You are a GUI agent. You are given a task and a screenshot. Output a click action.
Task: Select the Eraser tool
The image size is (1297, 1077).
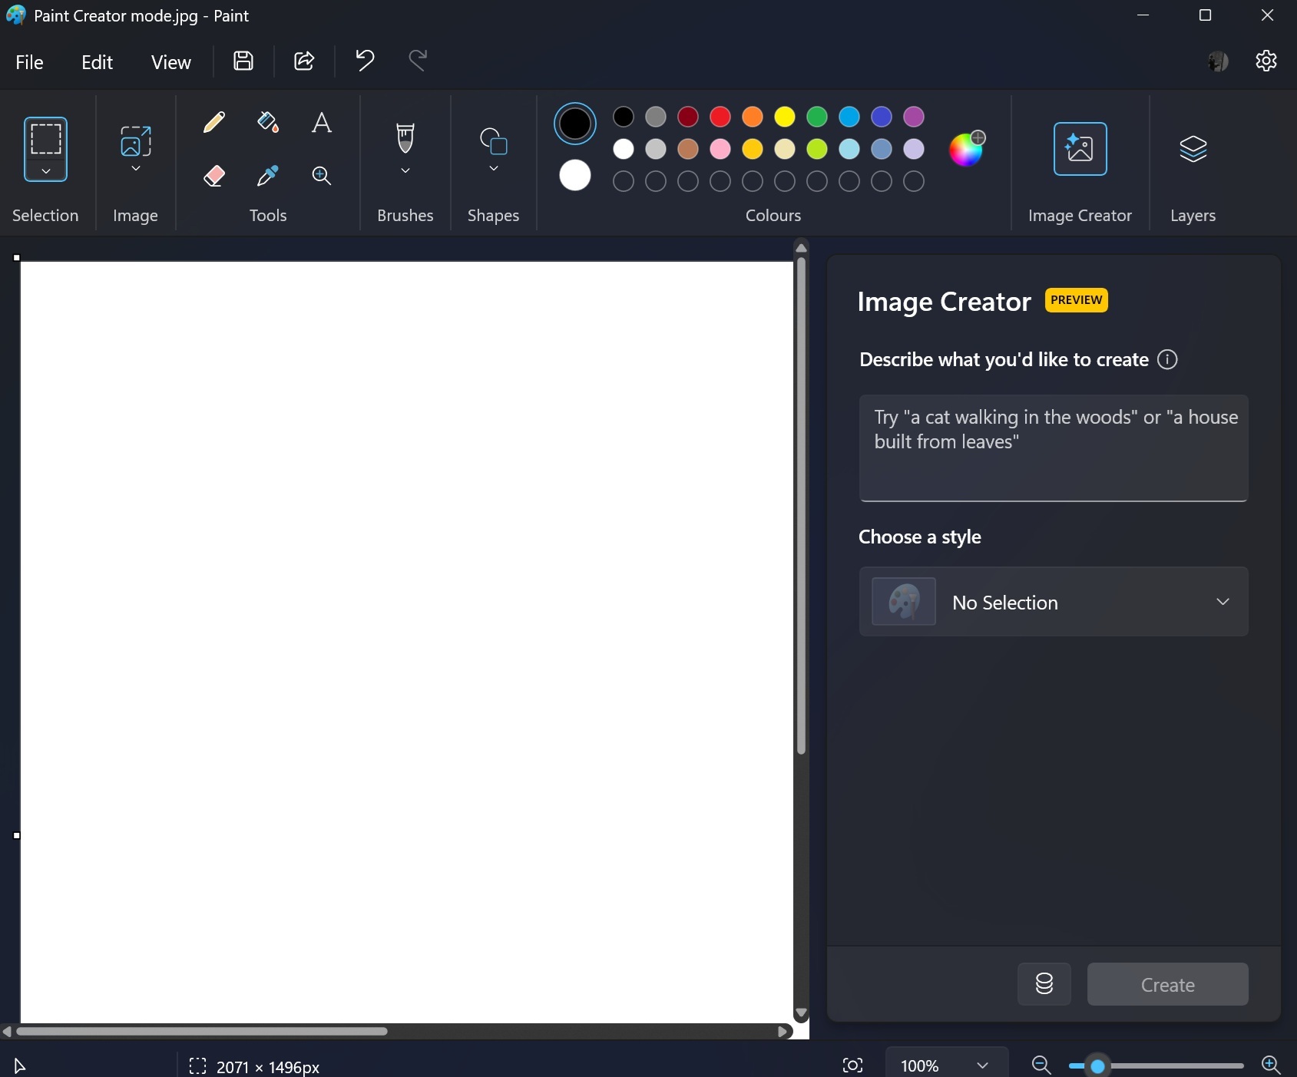[214, 176]
